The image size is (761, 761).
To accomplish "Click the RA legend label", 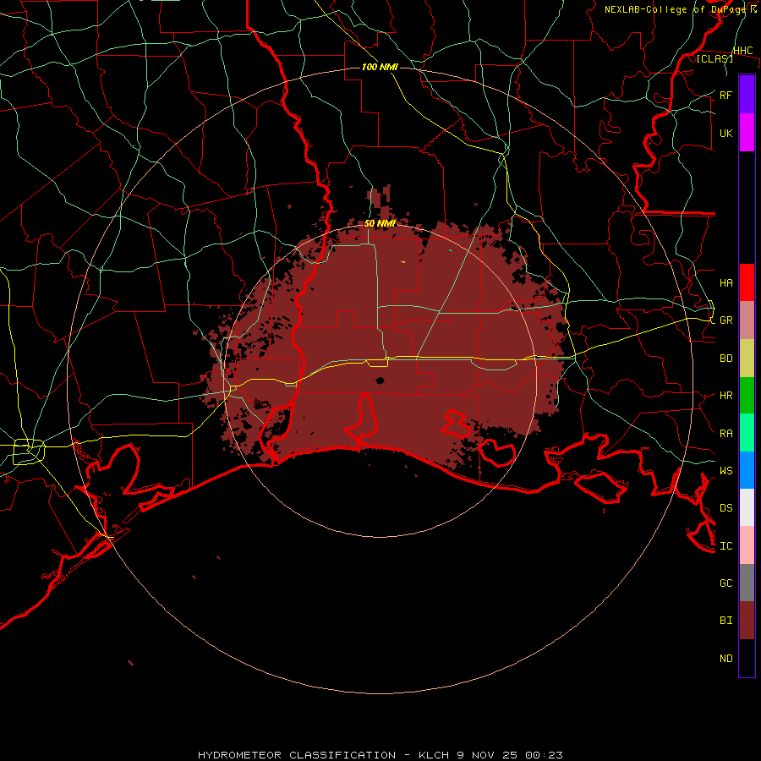I will pos(725,434).
